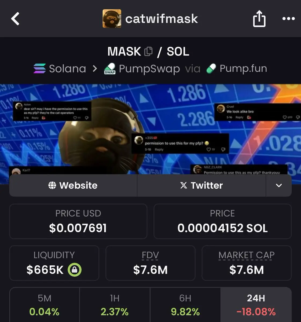Open the token Website button

[73, 185]
